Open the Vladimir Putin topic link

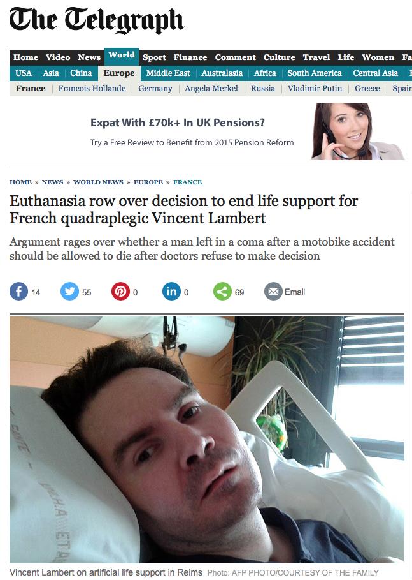(315, 89)
